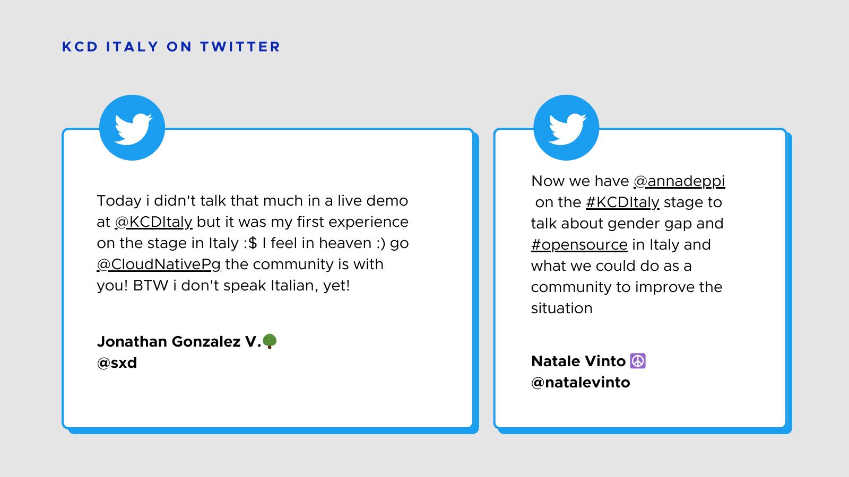Click the author name Jonathan Gonzalez V.
Viewport: 849px width, 477px height.
[179, 342]
